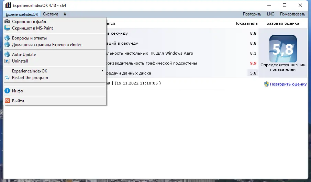The image size is (311, 182).
Task: Click the globe icon beside Вопросы и ответы
Action: 7,38
